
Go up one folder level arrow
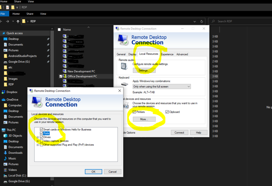pos(18,21)
